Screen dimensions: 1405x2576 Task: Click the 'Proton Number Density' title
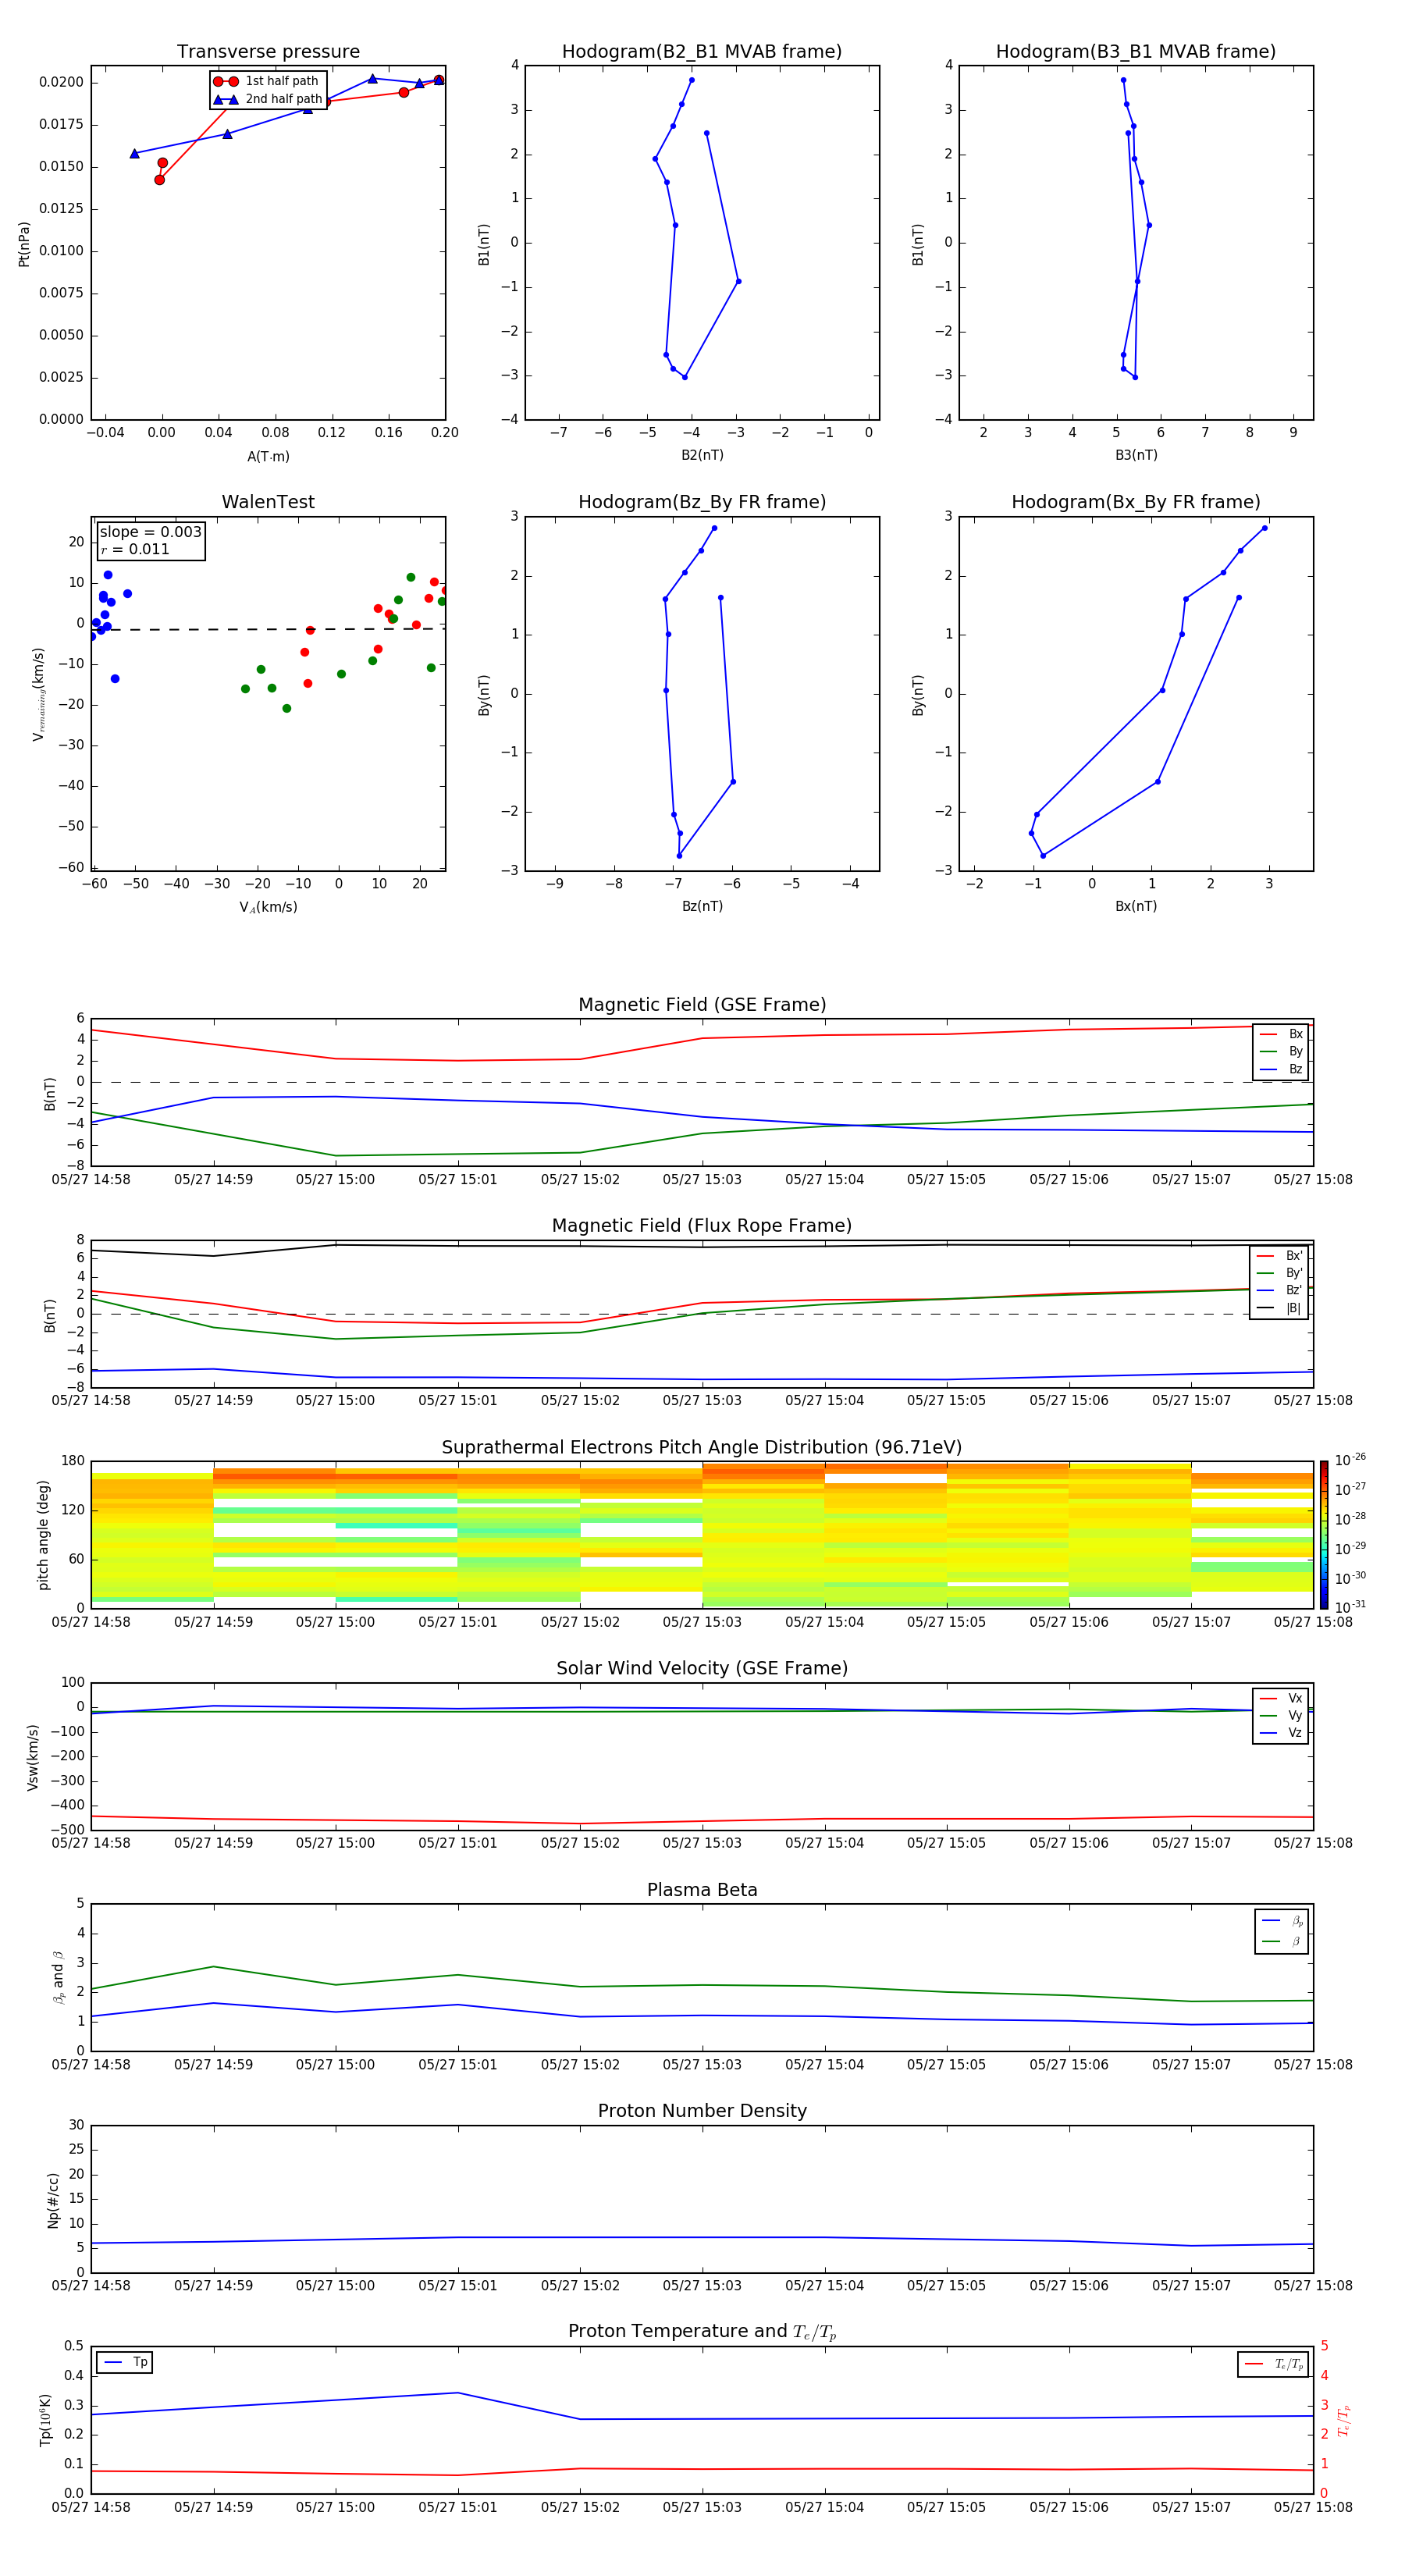[x=702, y=2111]
